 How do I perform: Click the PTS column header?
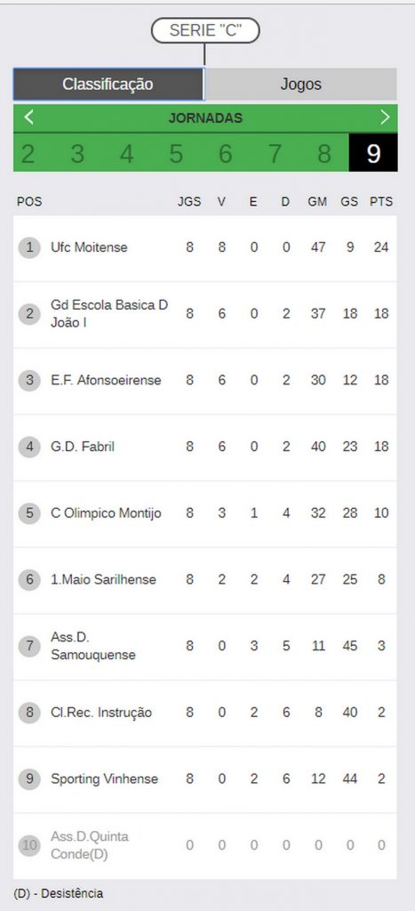point(381,202)
